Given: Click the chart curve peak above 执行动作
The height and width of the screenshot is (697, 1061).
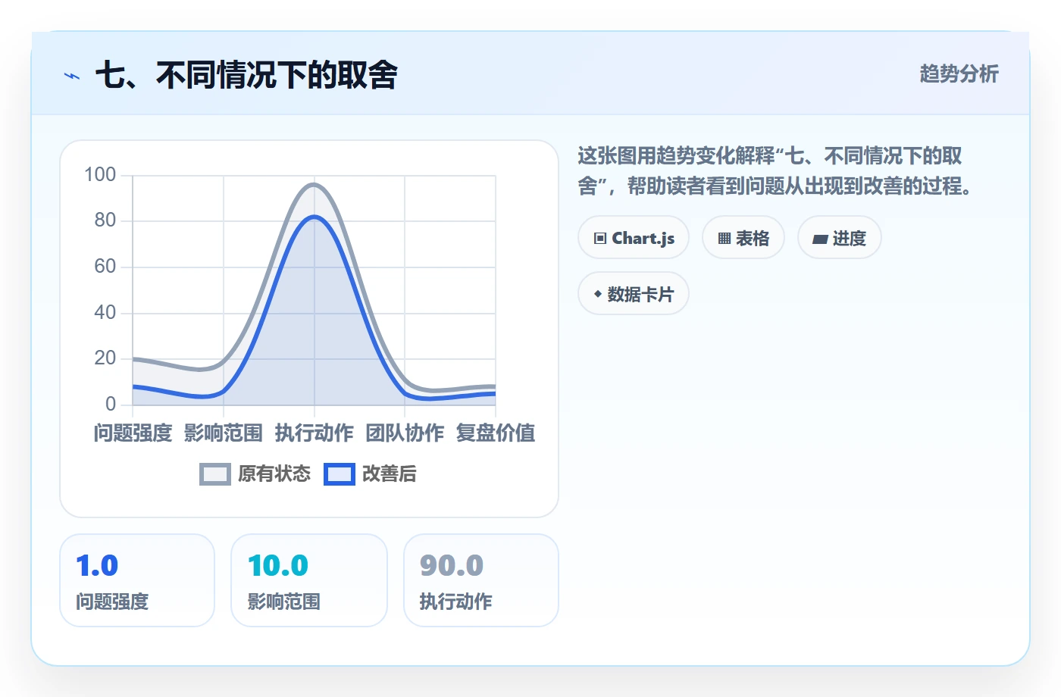Looking at the screenshot, I should click(x=314, y=185).
